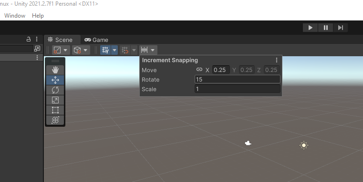Click the Hierarchy search field
This screenshot has width=363, height=182.
pos(16,49)
